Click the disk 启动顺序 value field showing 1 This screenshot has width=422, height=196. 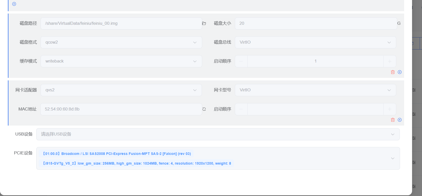point(315,61)
